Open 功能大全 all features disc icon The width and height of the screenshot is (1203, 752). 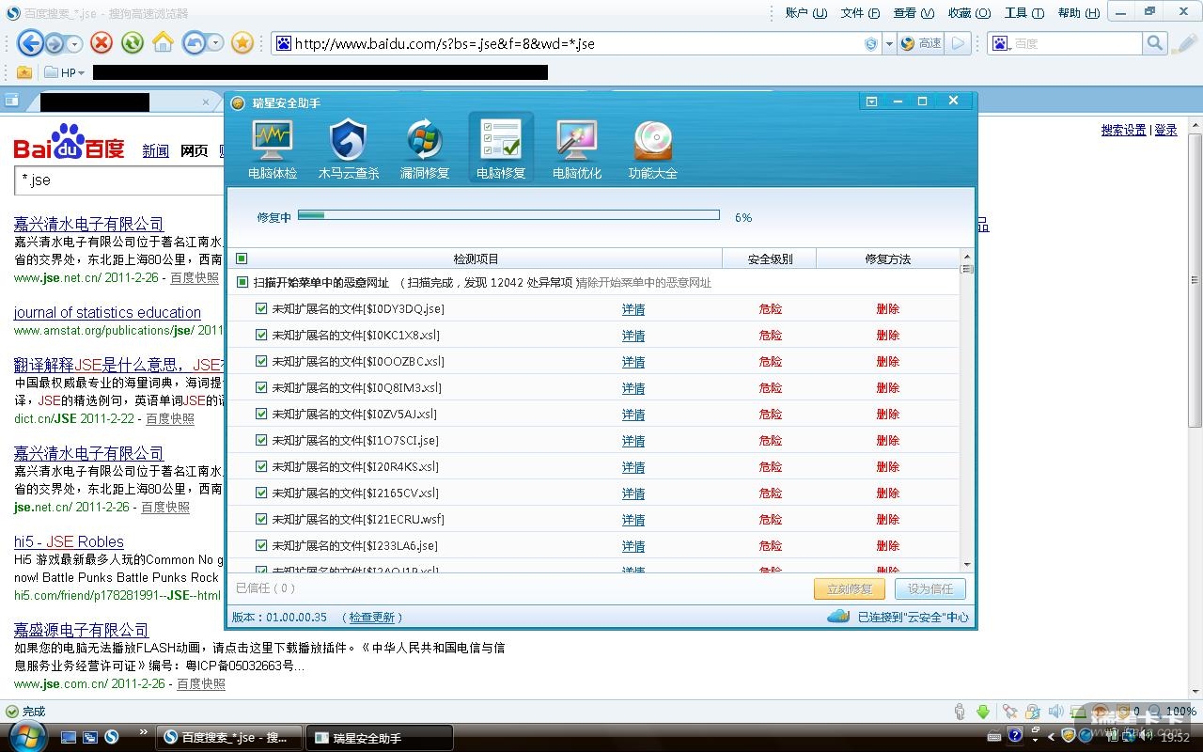pyautogui.click(x=653, y=149)
